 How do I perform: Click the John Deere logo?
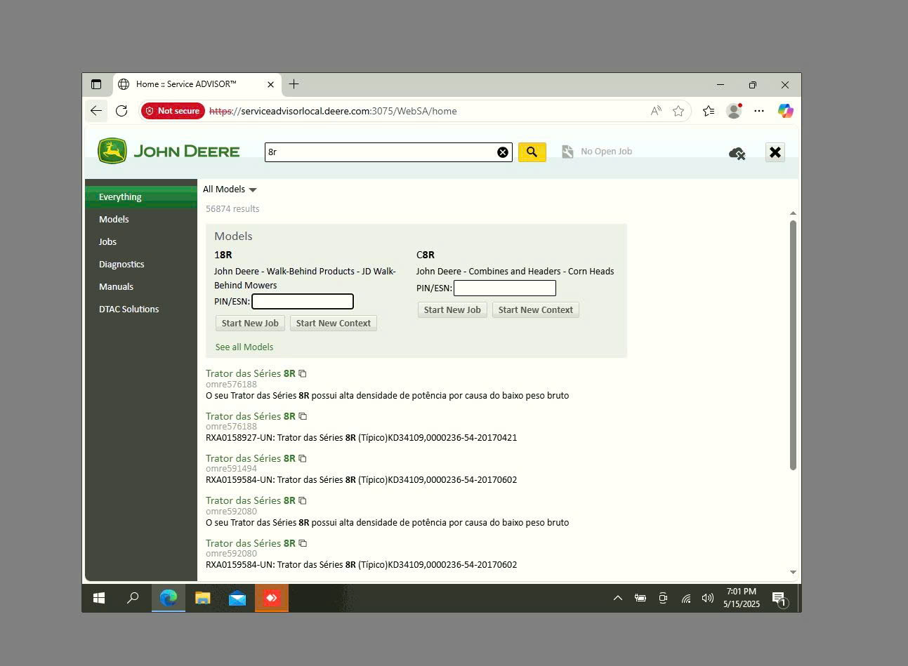[x=169, y=151]
